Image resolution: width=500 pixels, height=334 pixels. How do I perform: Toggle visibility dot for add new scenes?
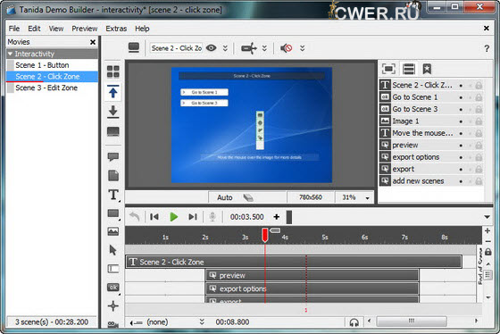tap(461, 181)
